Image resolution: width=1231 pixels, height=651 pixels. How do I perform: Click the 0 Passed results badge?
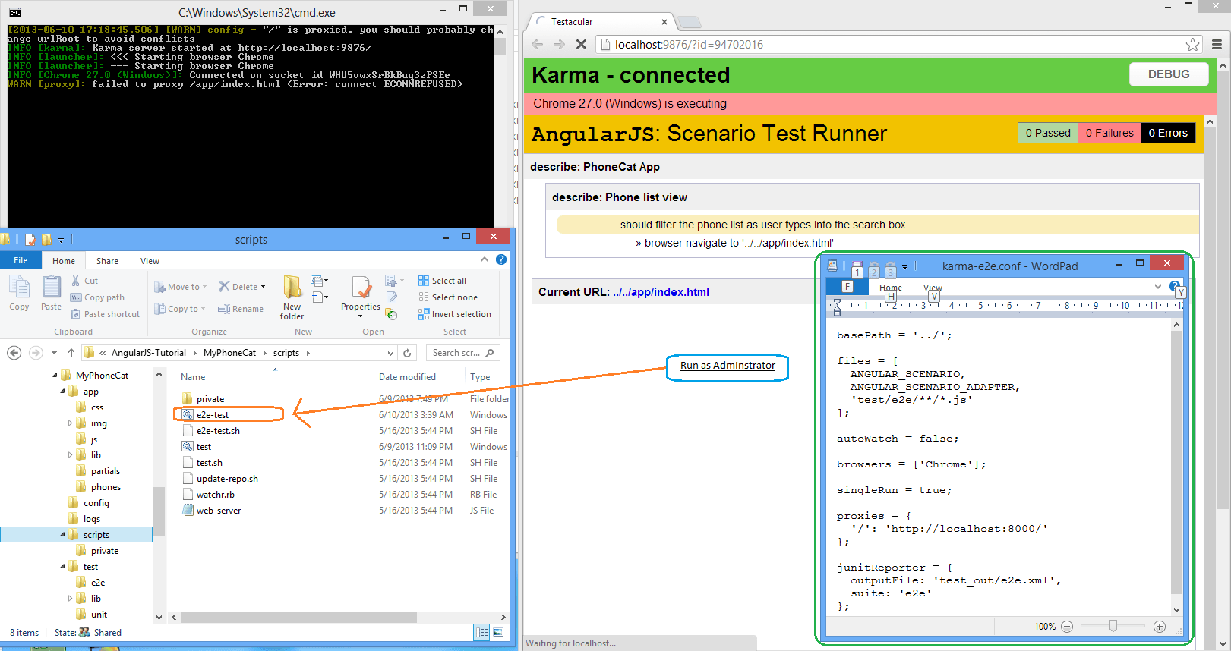[1048, 133]
